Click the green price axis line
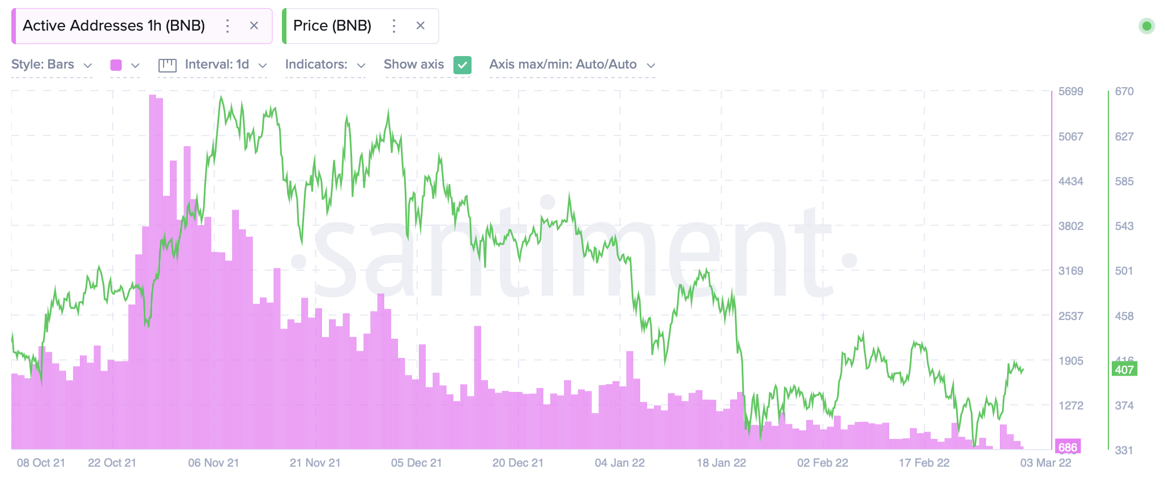Viewport: 1165px width, 478px height. point(1107,266)
